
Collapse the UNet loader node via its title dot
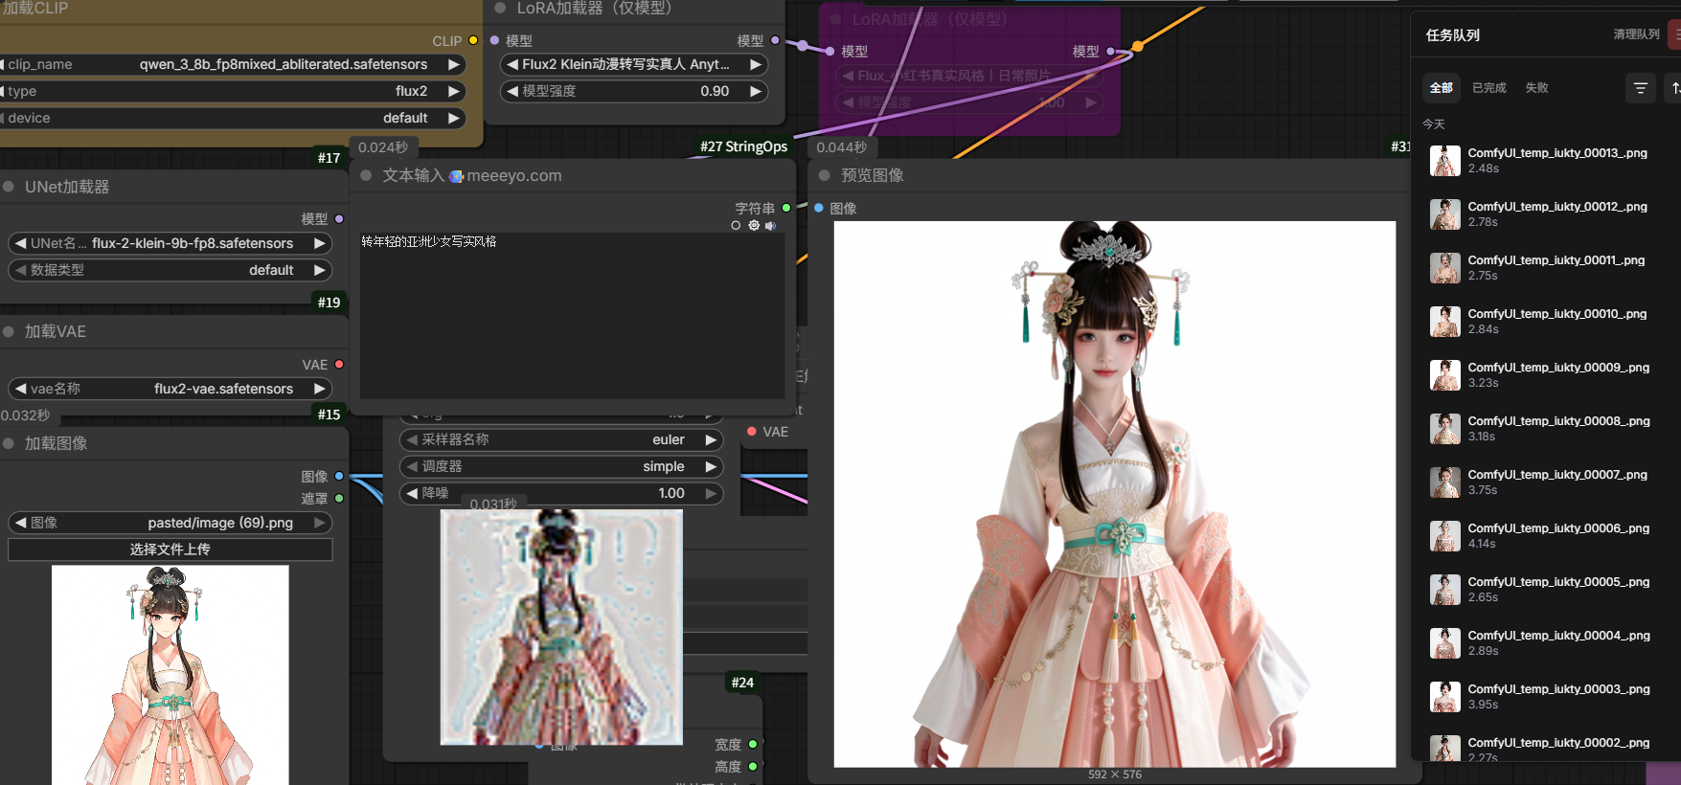9,187
